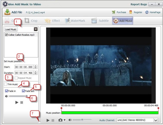The image size is (163, 125).
Task: Adjust the music volume slider in left panel
Action: click(x=18, y=96)
